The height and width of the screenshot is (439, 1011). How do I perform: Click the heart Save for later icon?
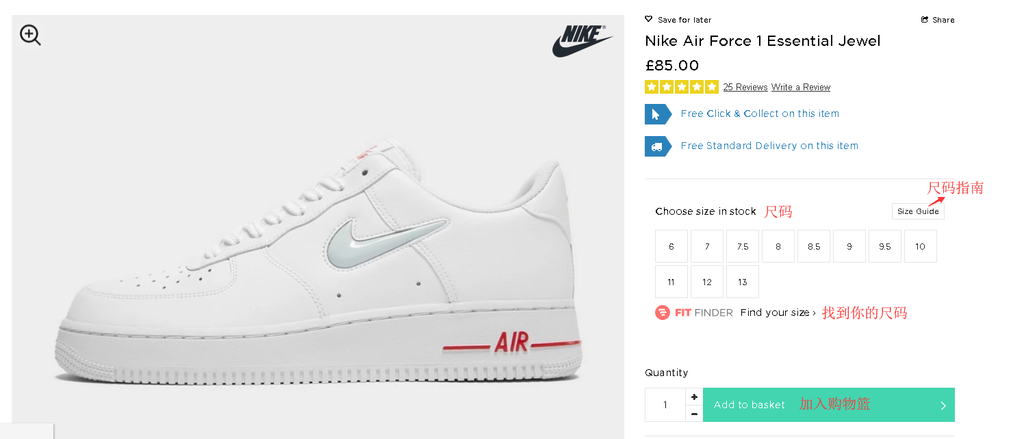pos(649,19)
